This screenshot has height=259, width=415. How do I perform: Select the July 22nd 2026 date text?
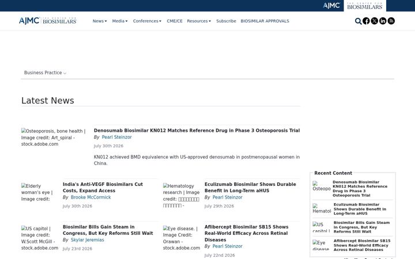pos(220,256)
